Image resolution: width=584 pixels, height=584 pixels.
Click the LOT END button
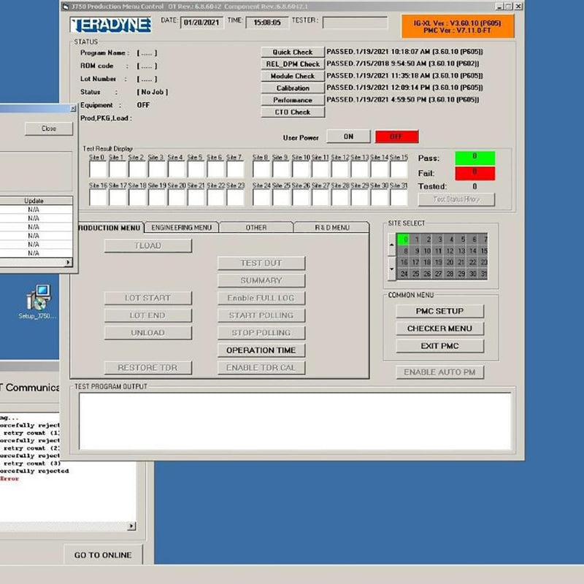pos(148,315)
